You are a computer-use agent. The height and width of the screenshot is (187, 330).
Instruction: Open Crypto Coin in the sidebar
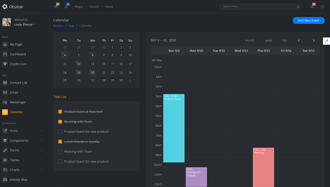point(18,64)
